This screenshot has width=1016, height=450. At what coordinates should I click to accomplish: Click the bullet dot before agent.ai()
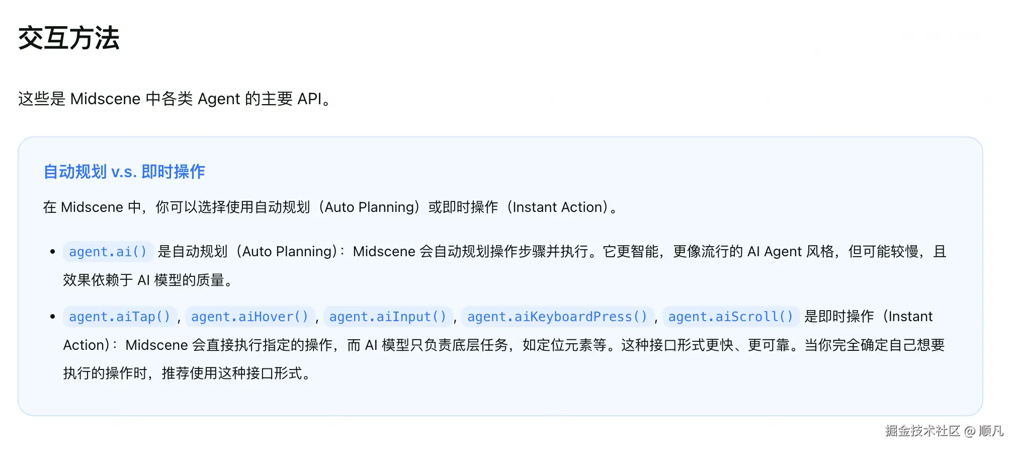coord(53,252)
